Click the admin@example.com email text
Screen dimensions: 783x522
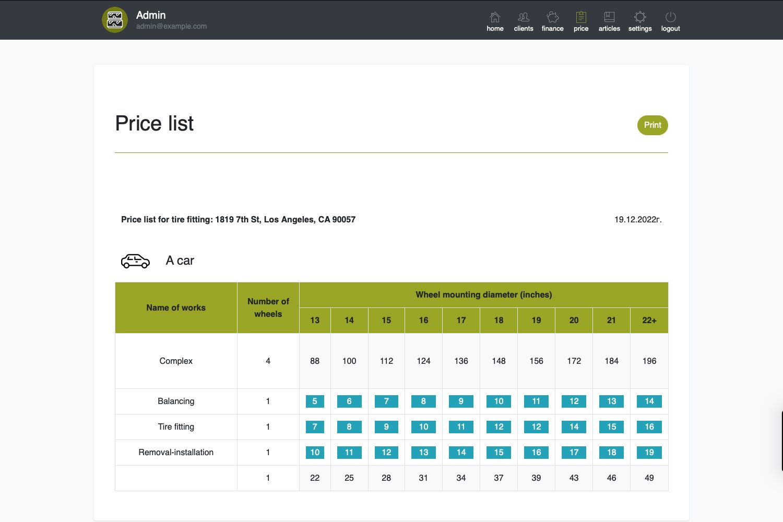(x=171, y=26)
